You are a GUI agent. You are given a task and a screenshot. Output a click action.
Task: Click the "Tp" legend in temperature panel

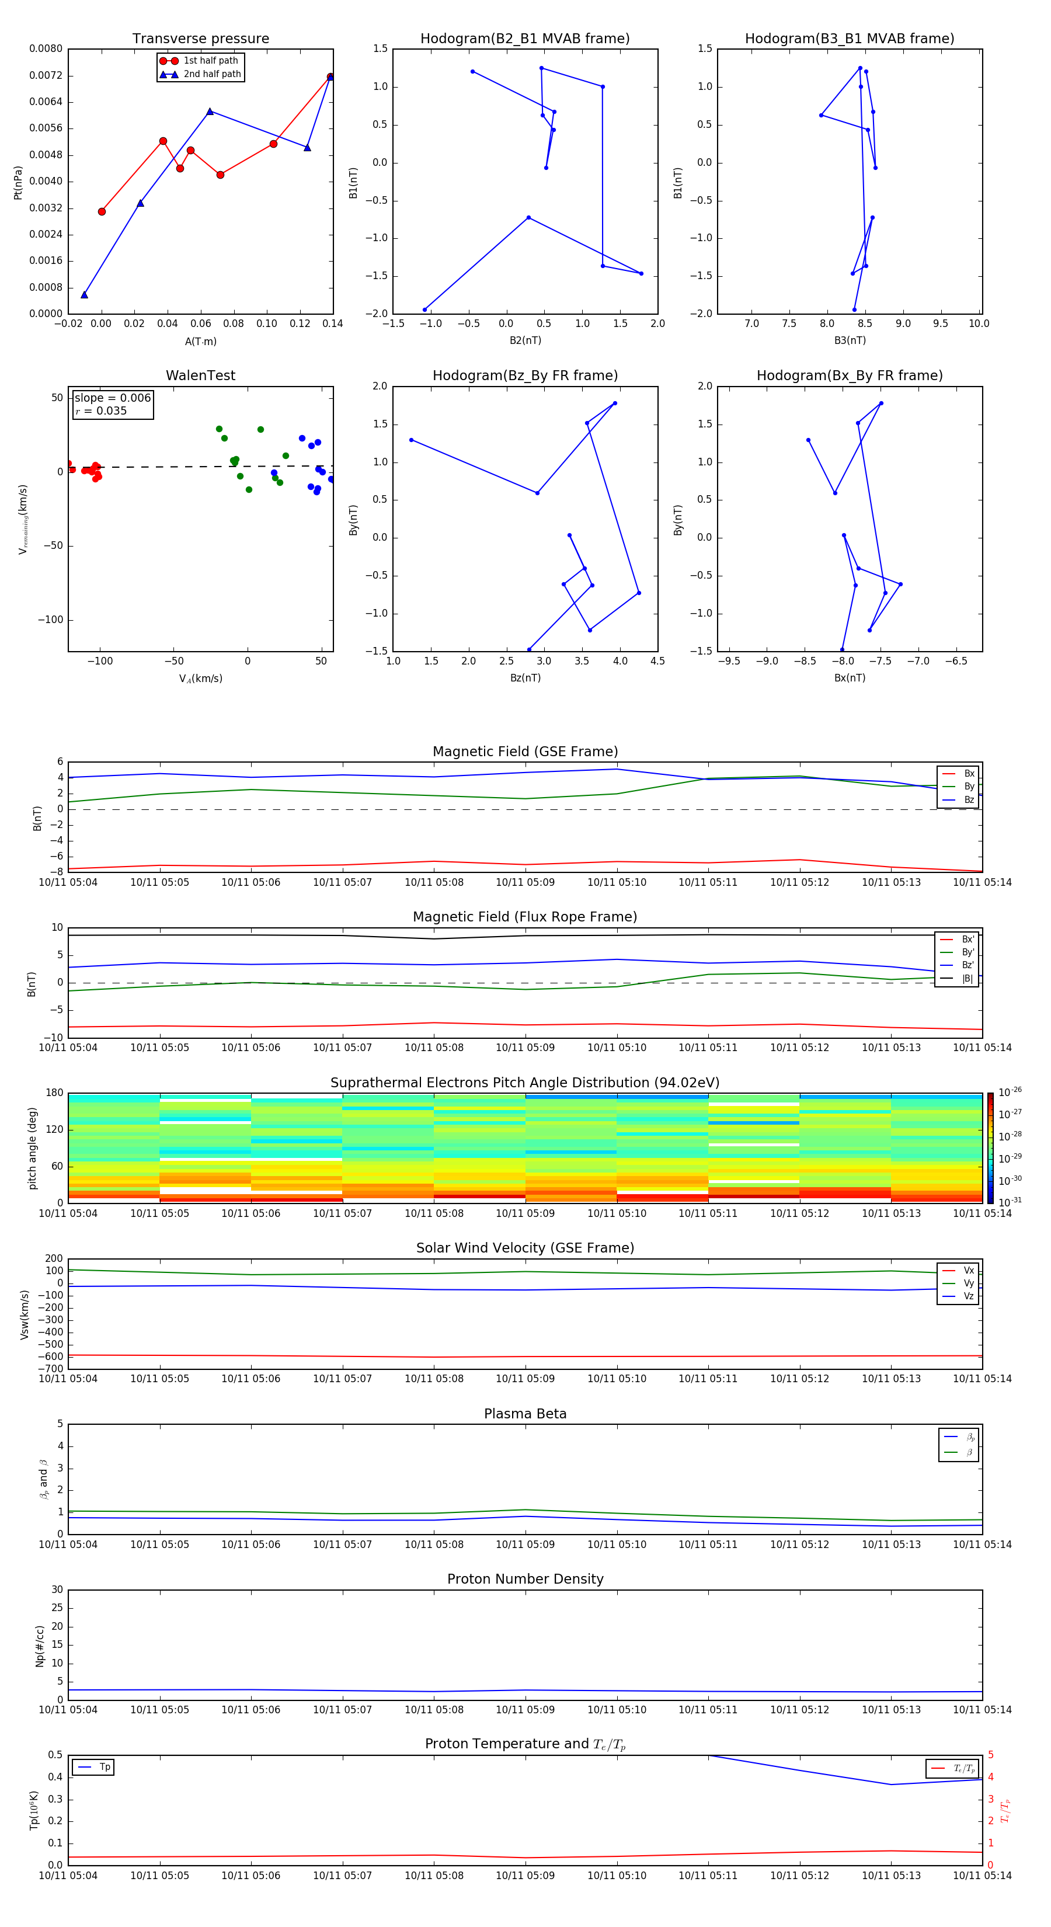(93, 1767)
